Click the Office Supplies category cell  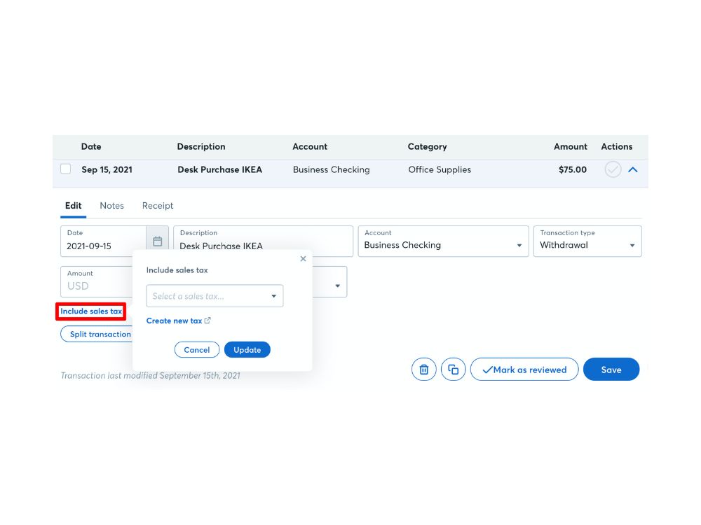coord(440,169)
